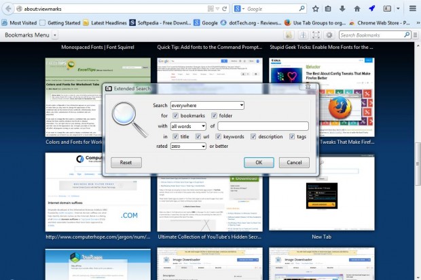The height and width of the screenshot is (280, 421).
Task: Reload the page with the refresh icon
Action: [x=224, y=9]
